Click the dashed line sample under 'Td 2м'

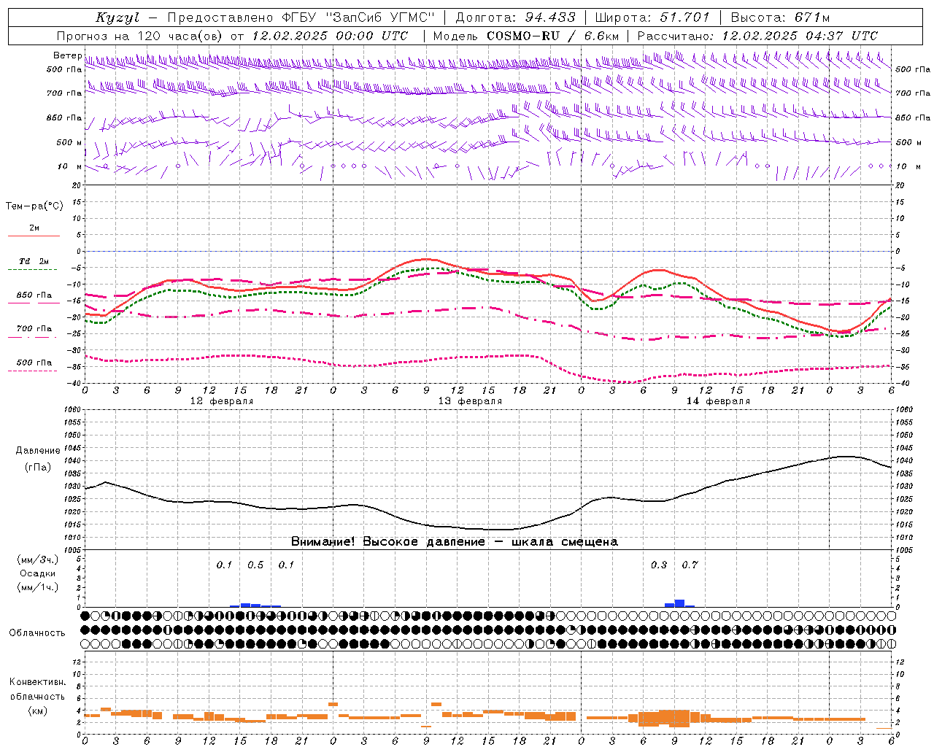tap(32, 270)
